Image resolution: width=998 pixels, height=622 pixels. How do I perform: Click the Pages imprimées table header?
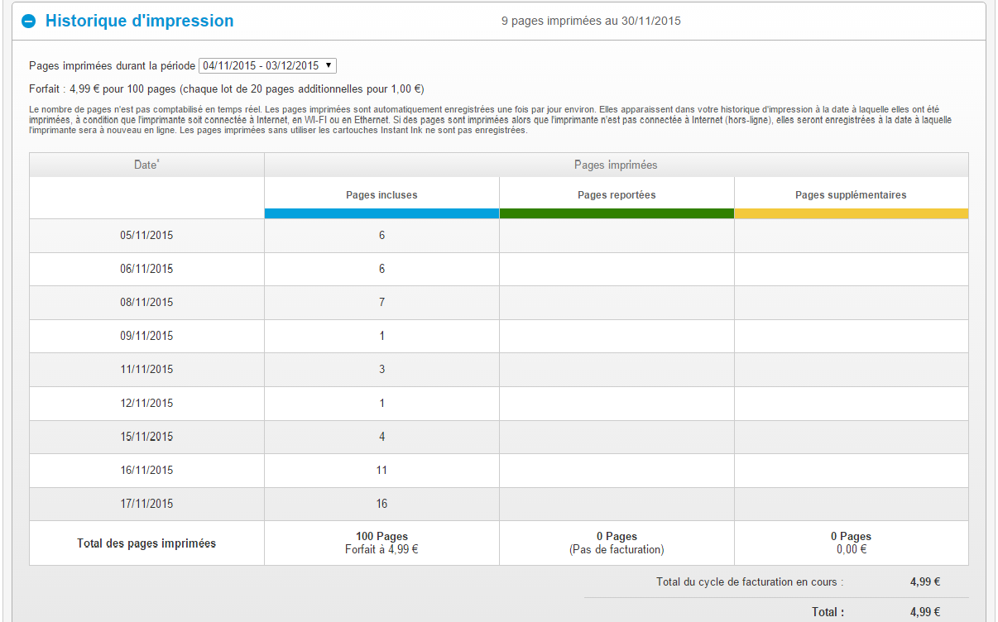pyautogui.click(x=616, y=165)
